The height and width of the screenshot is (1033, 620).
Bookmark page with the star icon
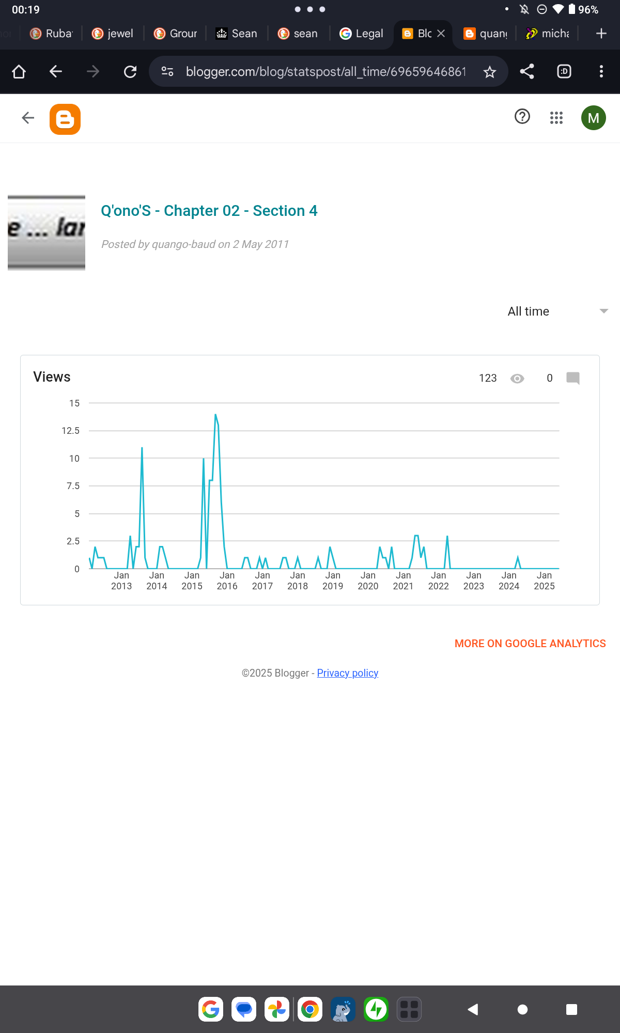point(490,72)
